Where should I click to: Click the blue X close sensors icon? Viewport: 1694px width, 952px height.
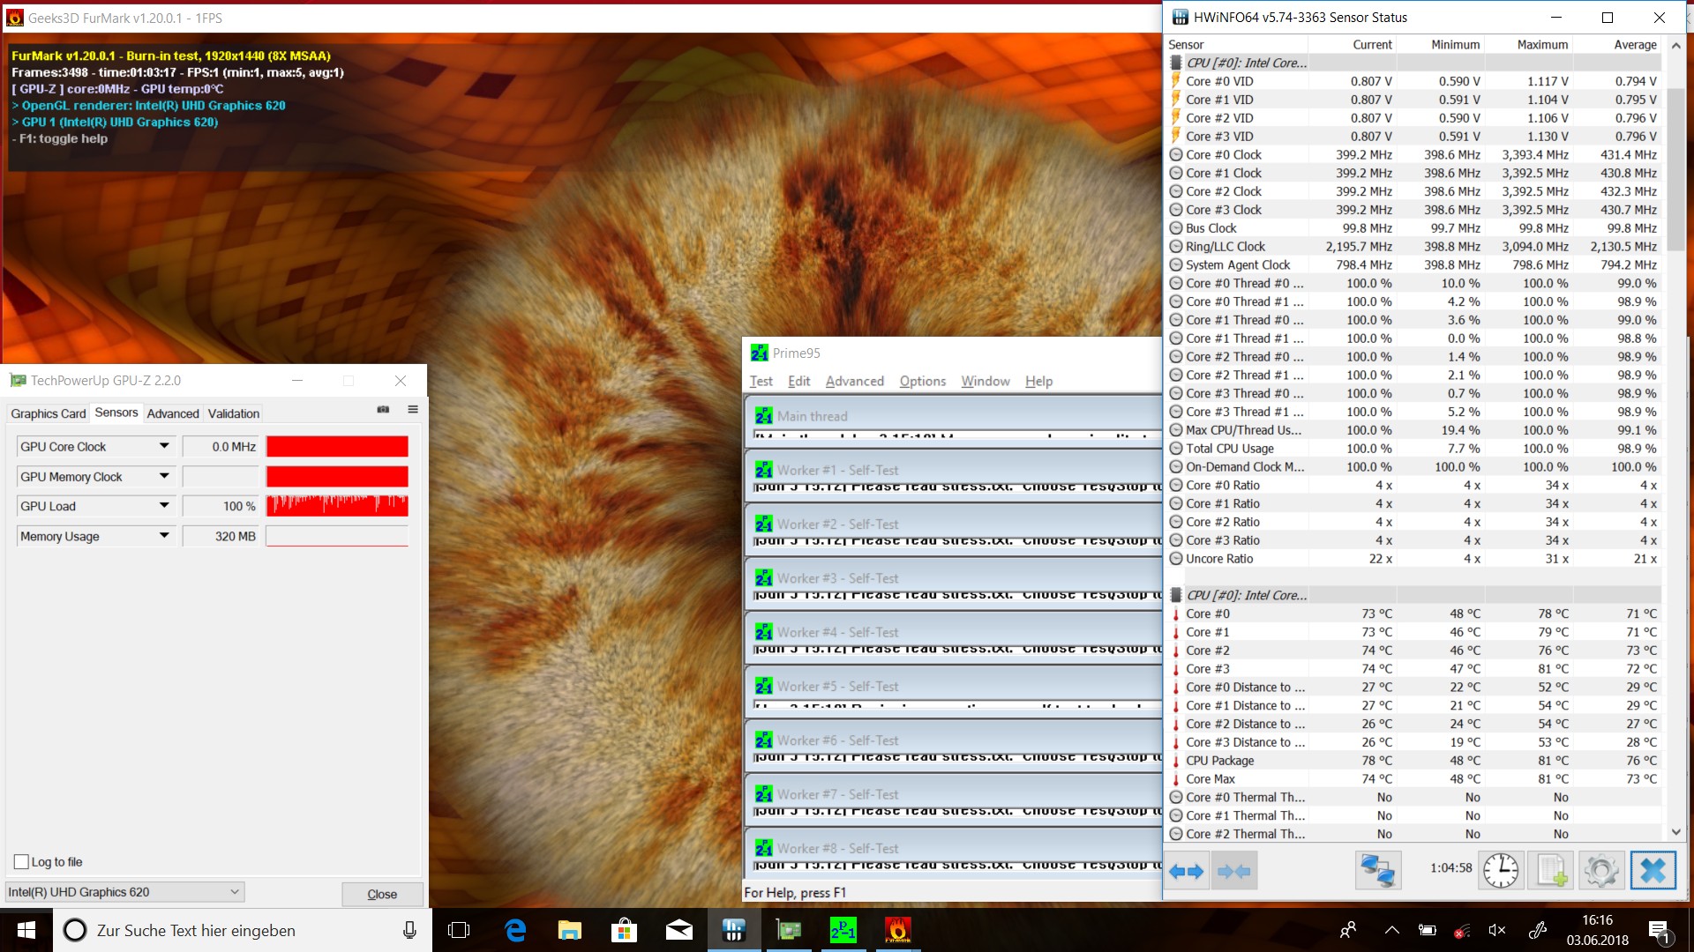pos(1653,871)
